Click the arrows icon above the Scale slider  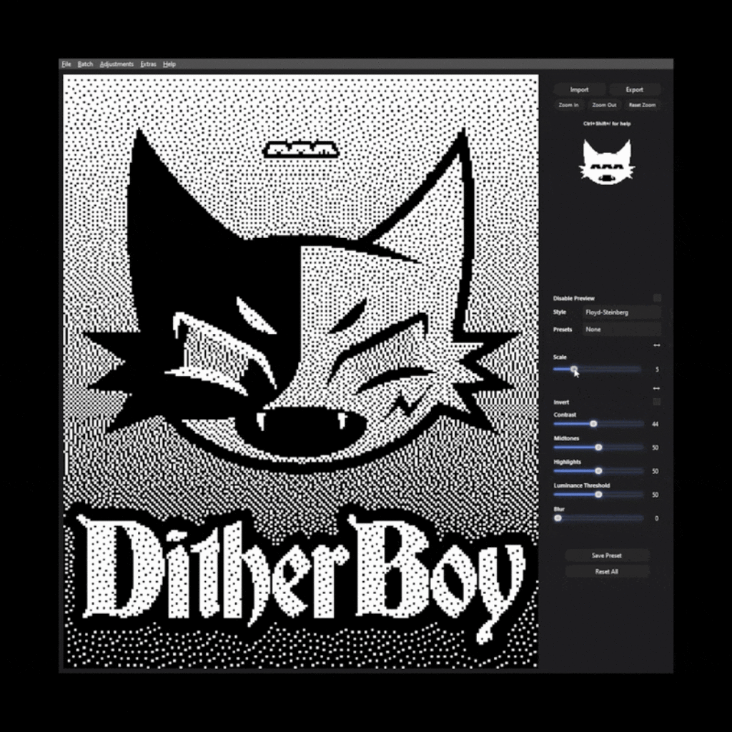[x=656, y=345]
